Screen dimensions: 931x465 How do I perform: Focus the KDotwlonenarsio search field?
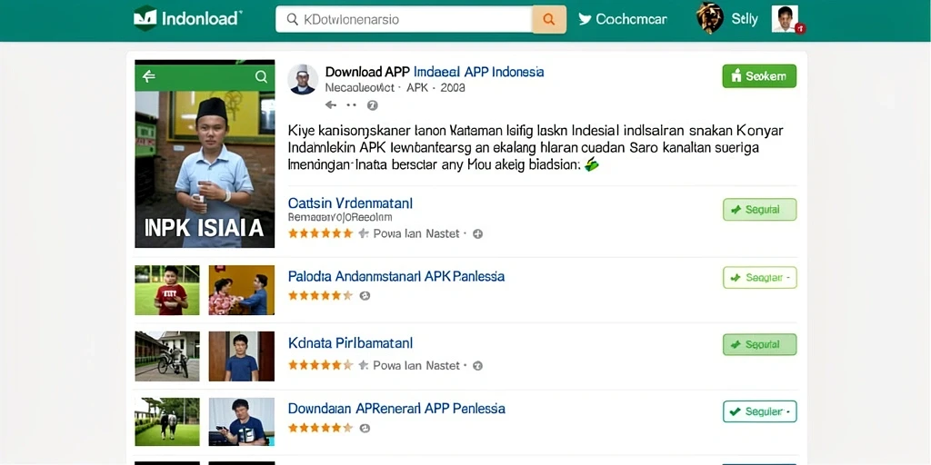pos(404,20)
